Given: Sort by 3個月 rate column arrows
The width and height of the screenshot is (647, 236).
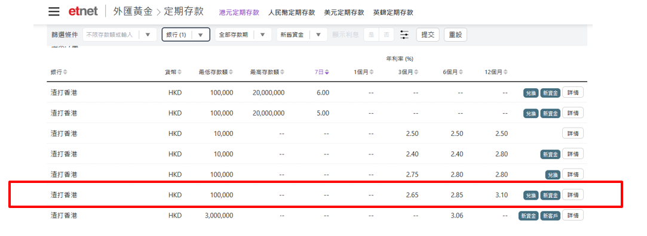Looking at the screenshot, I should (x=416, y=72).
